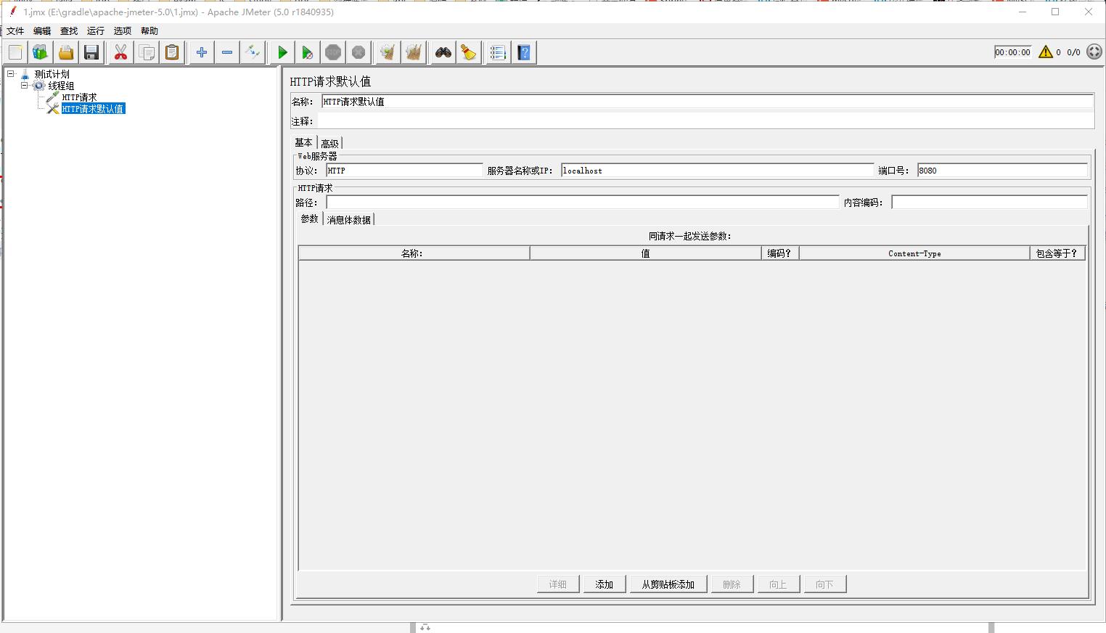The height and width of the screenshot is (633, 1106).
Task: Open the Templates icon in toolbar
Action: 41,52
